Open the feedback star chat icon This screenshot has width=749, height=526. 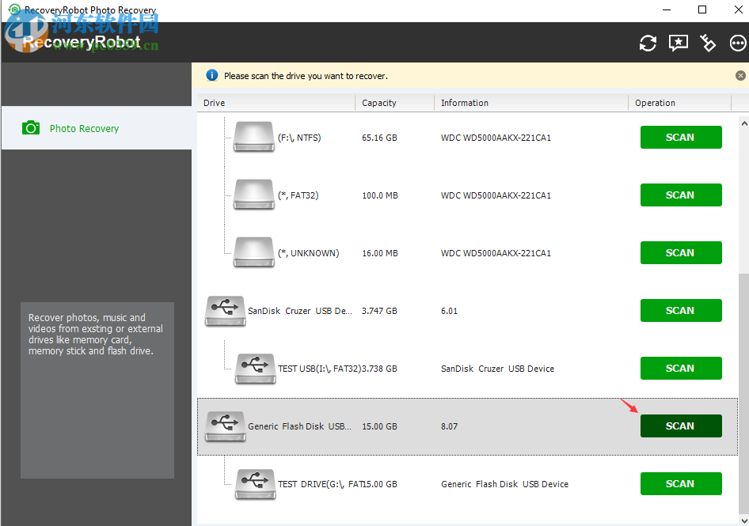click(x=679, y=43)
